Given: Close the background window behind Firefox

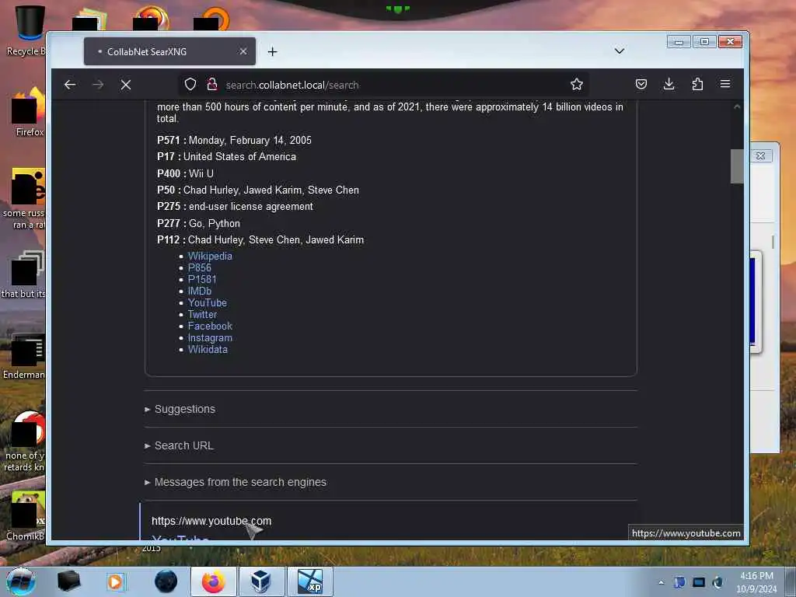Looking at the screenshot, I should (760, 155).
